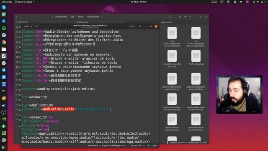Open tab width 'Largura da tabulação' dropdown

tap(113, 146)
